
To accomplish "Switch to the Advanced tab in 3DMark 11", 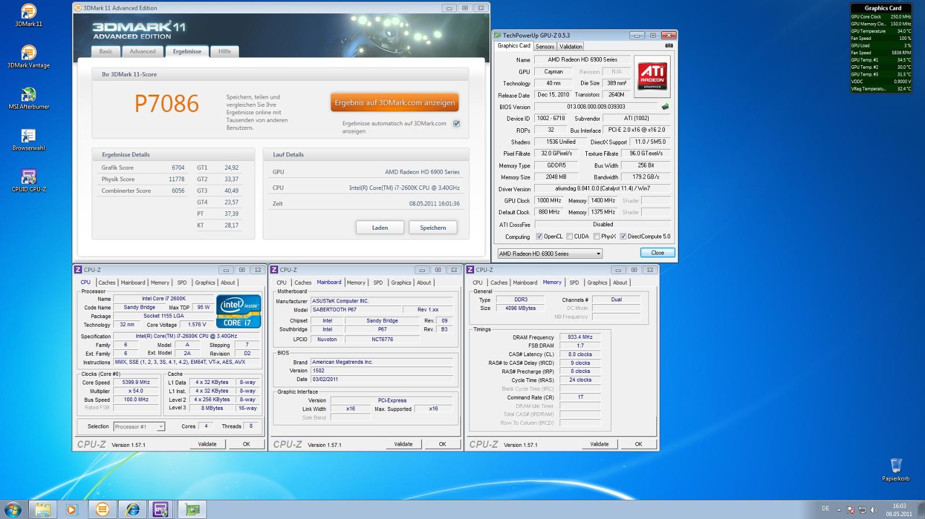I will 143,51.
